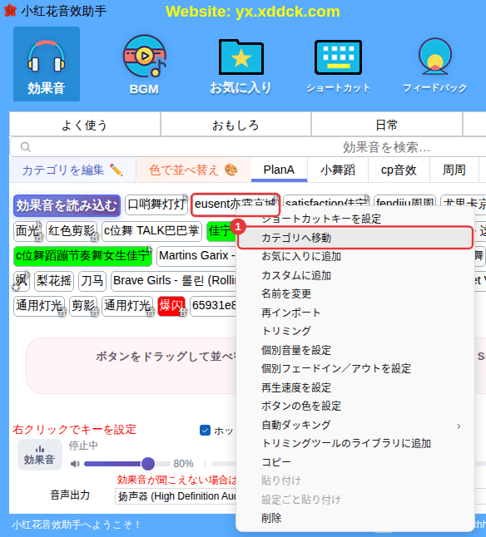Viewport: 486px width, 537px height.
Task: Play the Brave Girls sound button
Action: (174, 281)
